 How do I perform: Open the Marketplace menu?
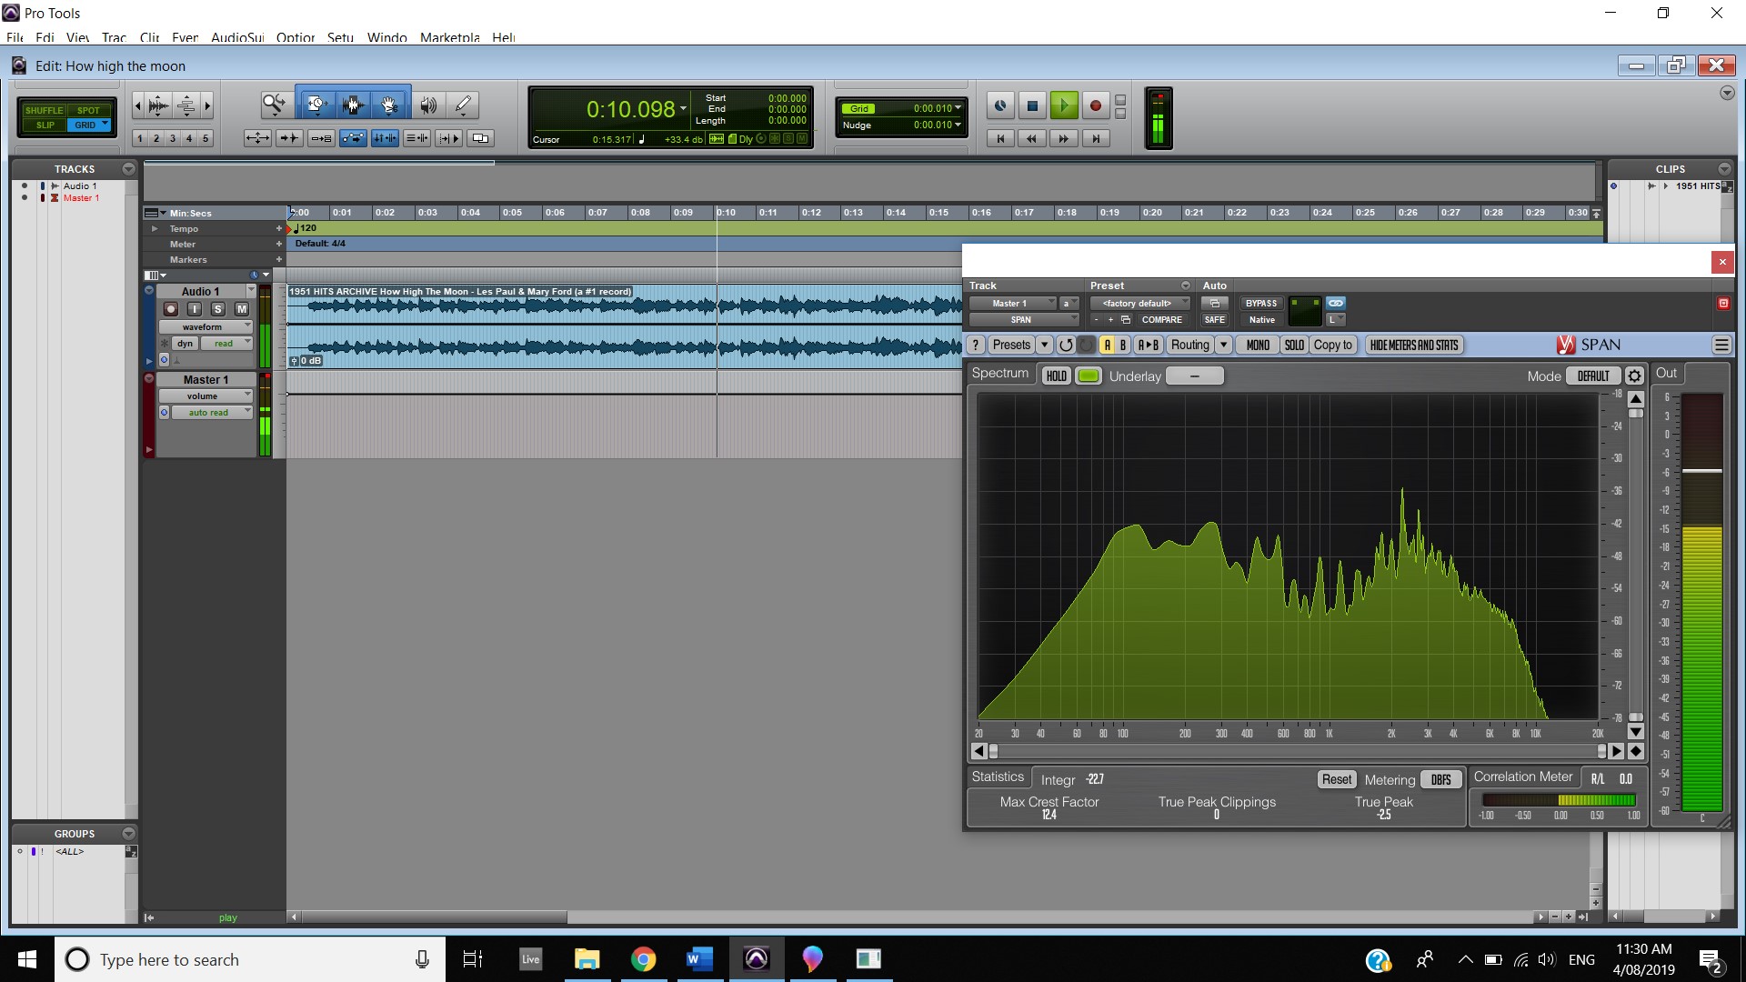449,37
